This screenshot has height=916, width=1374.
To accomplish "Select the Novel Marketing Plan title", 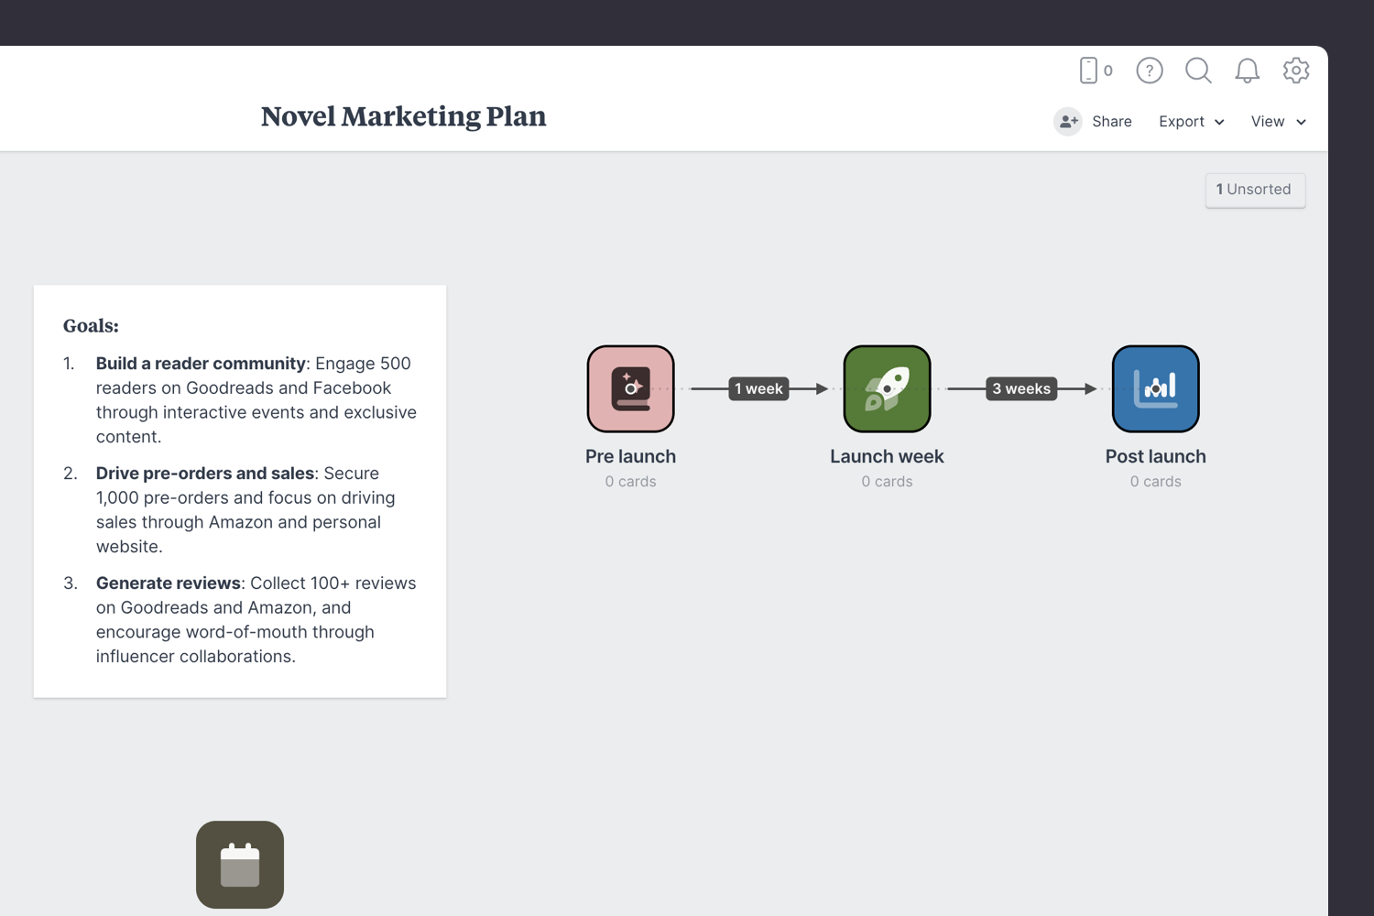I will point(403,117).
